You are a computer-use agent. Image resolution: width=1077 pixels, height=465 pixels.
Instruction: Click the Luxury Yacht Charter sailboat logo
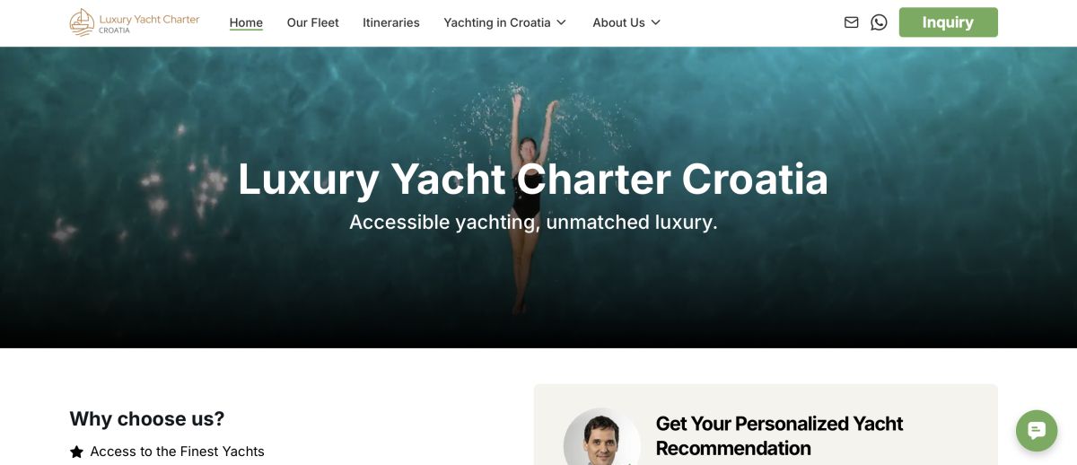pos(135,22)
